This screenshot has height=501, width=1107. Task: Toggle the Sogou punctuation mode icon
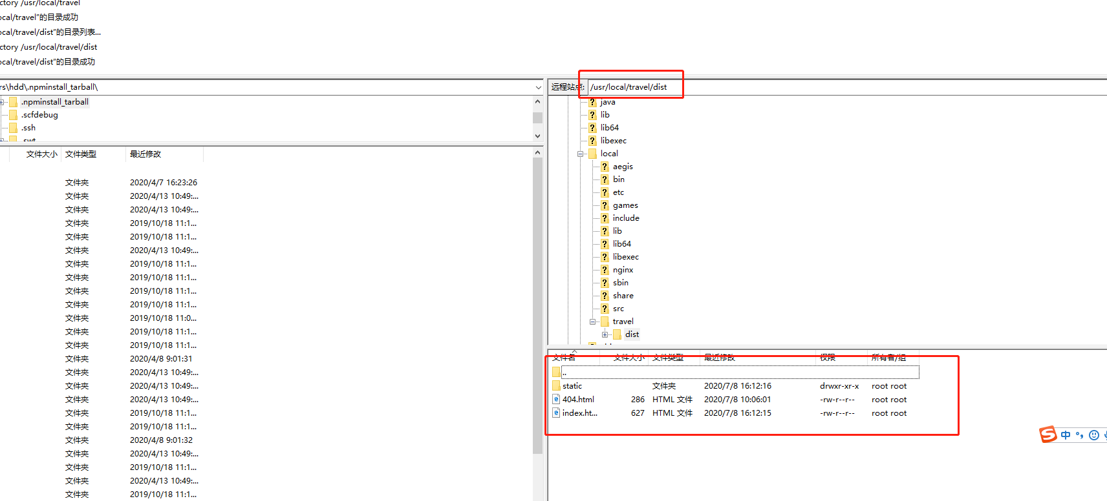pyautogui.click(x=1079, y=435)
